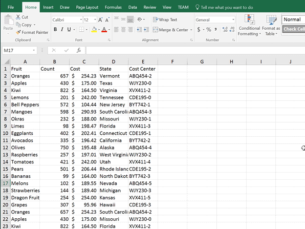305x229 pixels.
Task: Launch Alignment settings dialog launcher
Action: click(191, 40)
